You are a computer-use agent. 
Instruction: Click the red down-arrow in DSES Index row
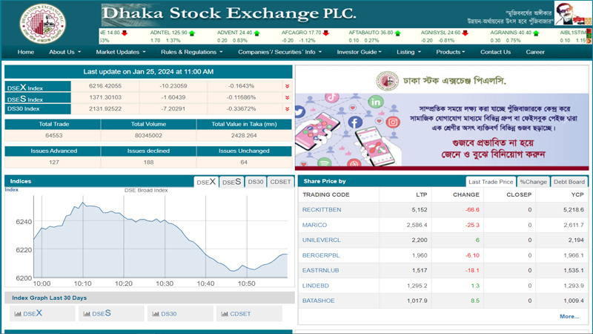tap(287, 98)
